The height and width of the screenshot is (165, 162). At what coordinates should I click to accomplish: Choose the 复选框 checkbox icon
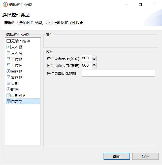(x=8, y=77)
